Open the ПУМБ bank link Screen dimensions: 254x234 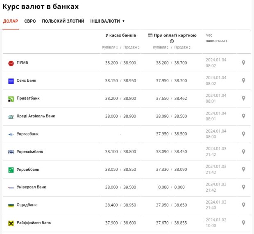(23, 63)
